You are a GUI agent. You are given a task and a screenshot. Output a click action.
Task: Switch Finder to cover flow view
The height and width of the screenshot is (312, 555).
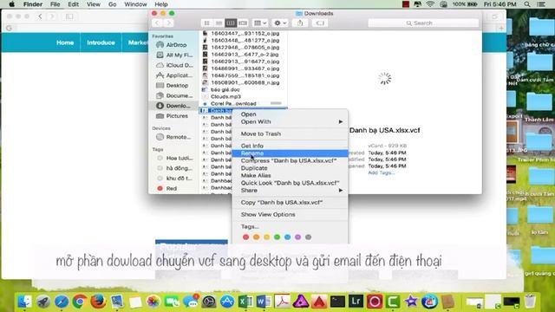tap(243, 23)
